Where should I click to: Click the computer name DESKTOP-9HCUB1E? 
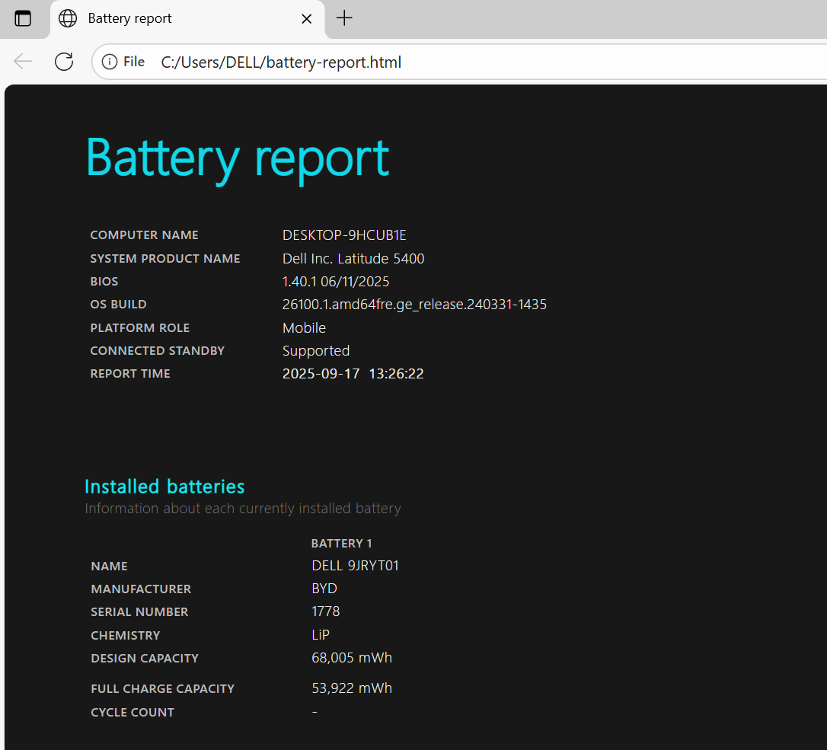click(x=344, y=235)
